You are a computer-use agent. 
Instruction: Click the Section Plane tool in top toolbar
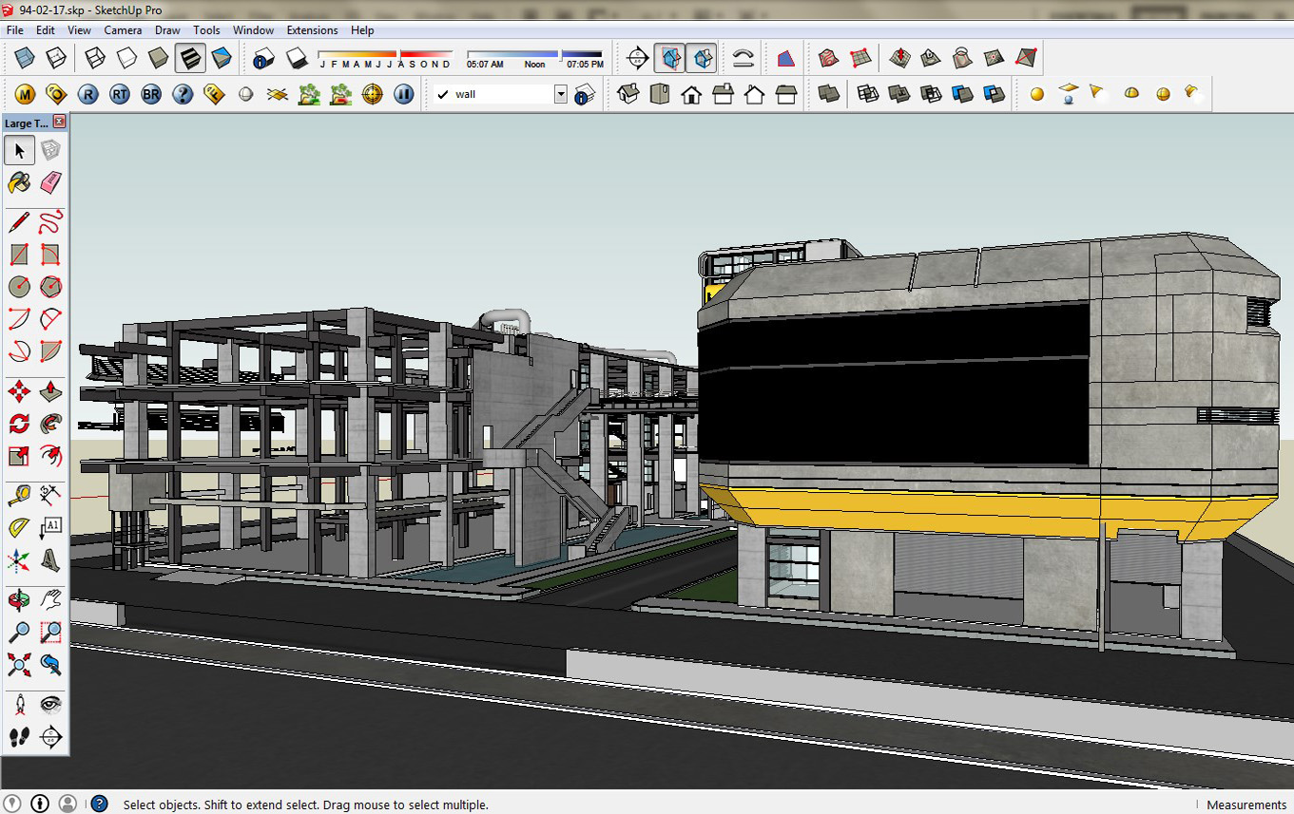click(x=638, y=58)
